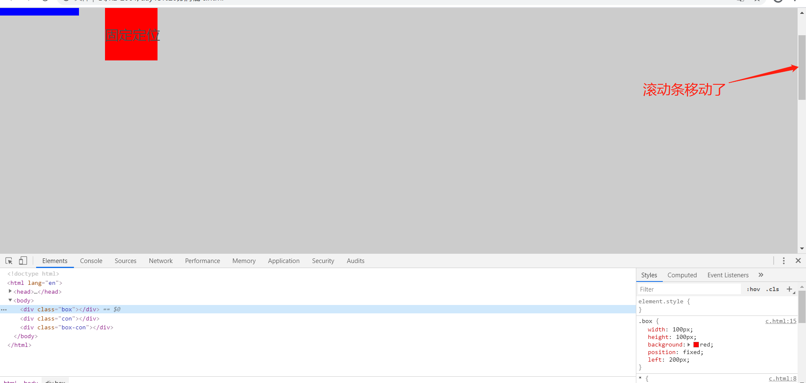806x383 pixels.
Task: Open the Performance tab
Action: (x=202, y=261)
